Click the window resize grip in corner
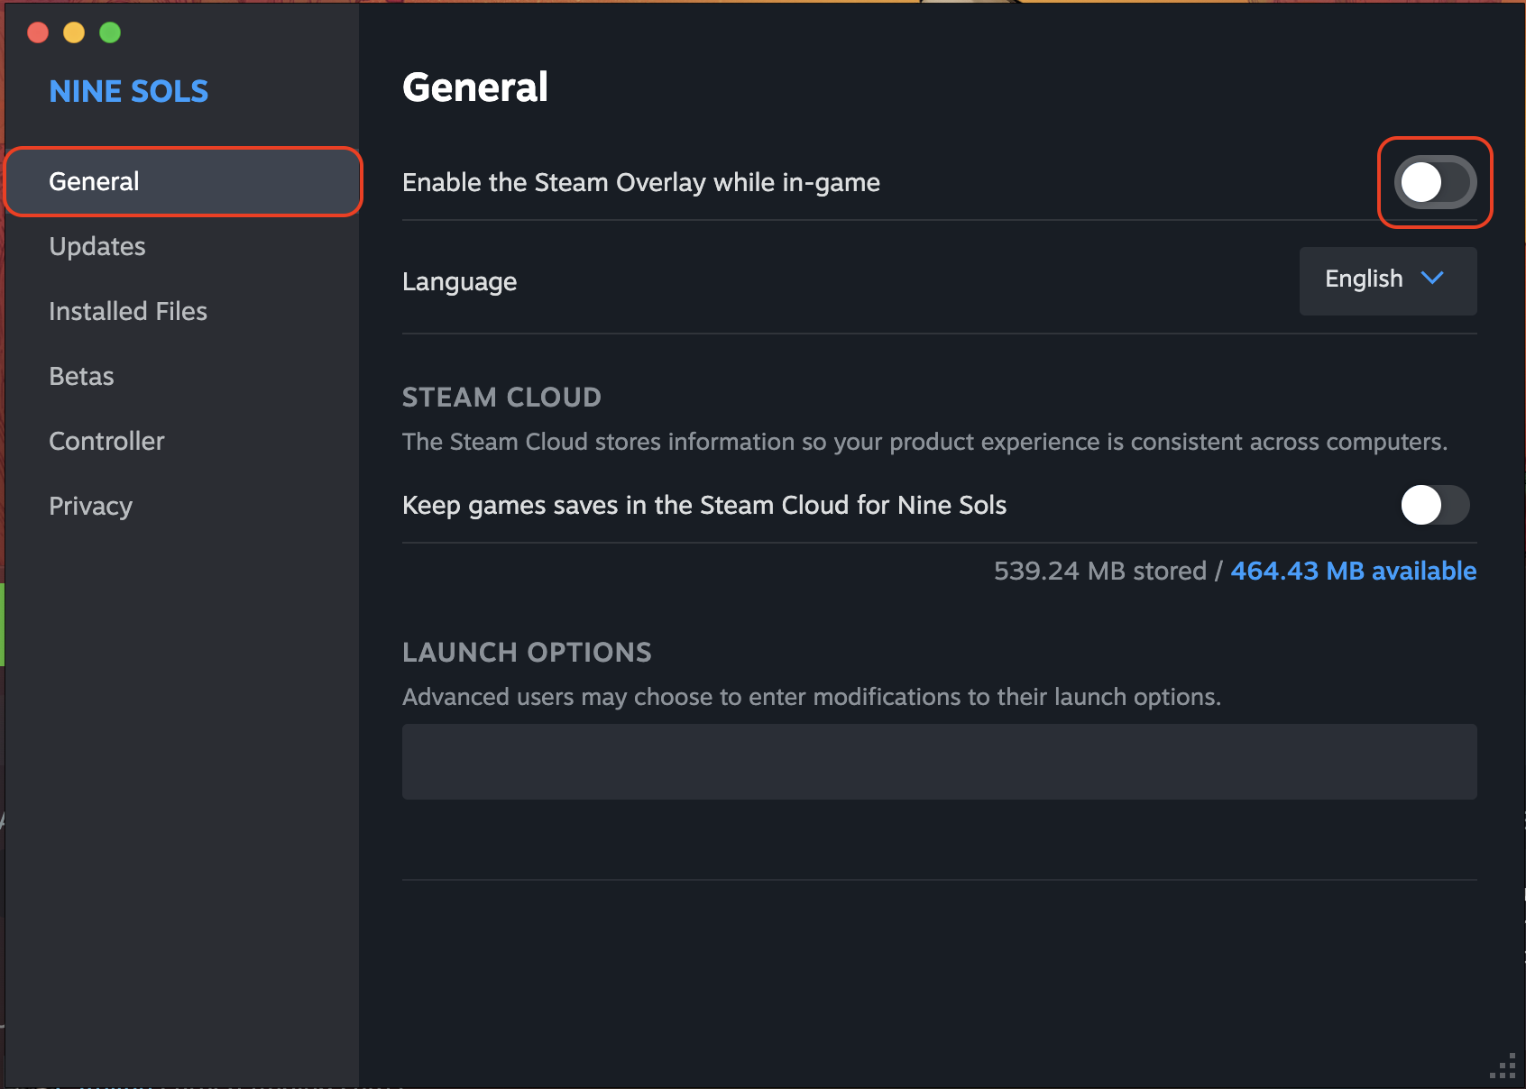 [1503, 1066]
